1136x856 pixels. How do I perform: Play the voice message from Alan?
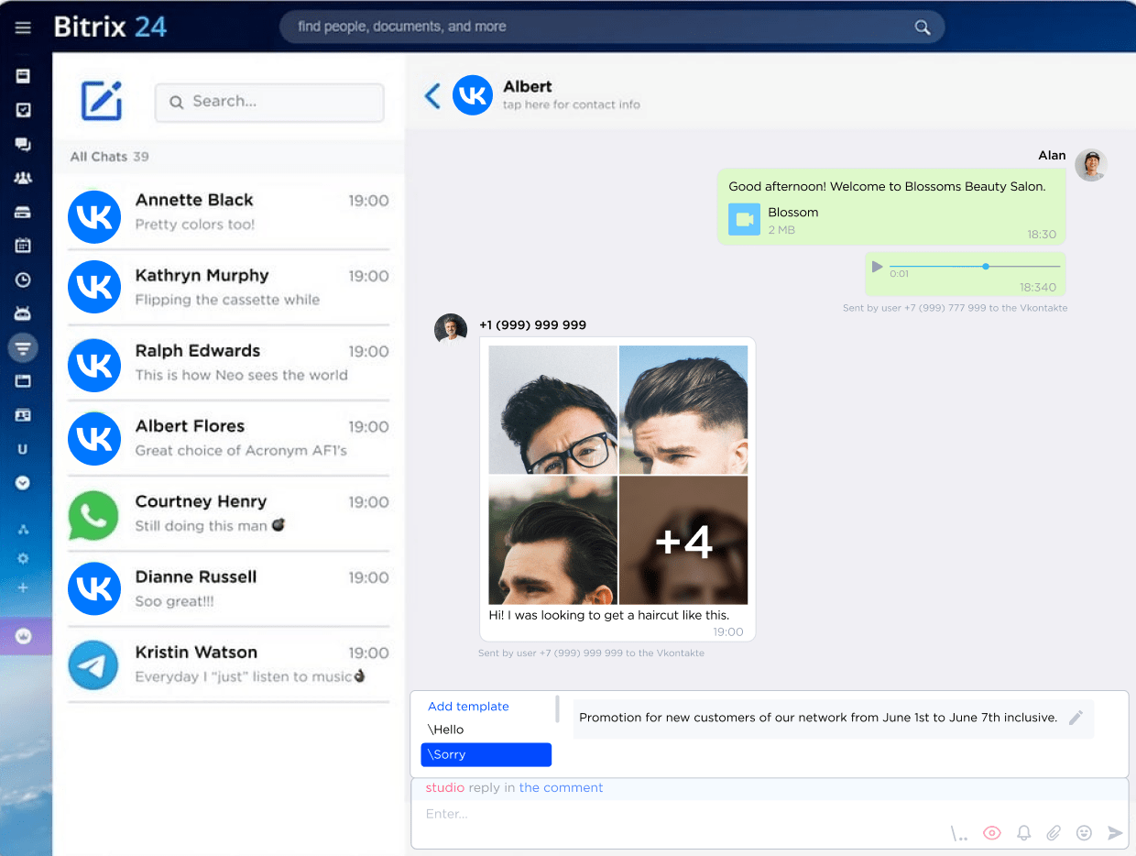click(877, 266)
